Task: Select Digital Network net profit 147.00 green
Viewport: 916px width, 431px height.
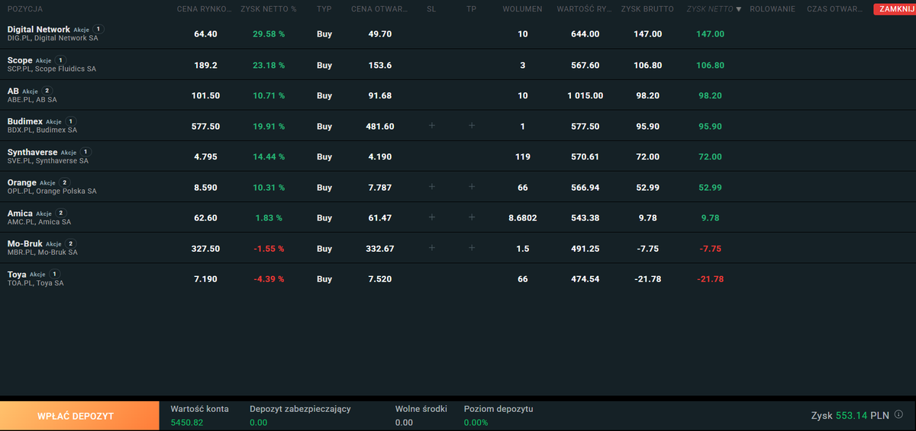Action: [710, 34]
